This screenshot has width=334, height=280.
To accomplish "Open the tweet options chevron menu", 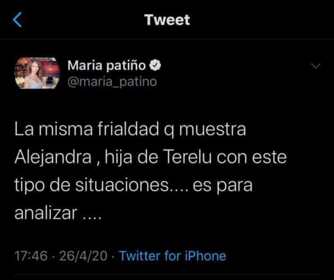I will pos(316,66).
